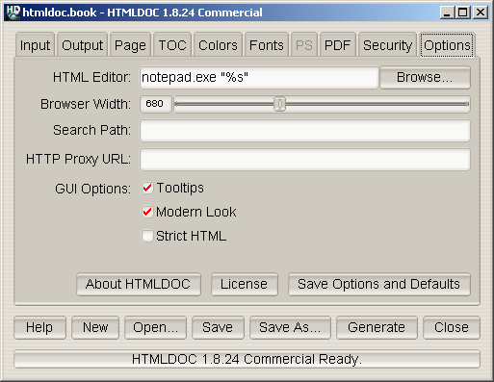Browse for an HTML editor program
The image size is (494, 382).
pyautogui.click(x=425, y=77)
